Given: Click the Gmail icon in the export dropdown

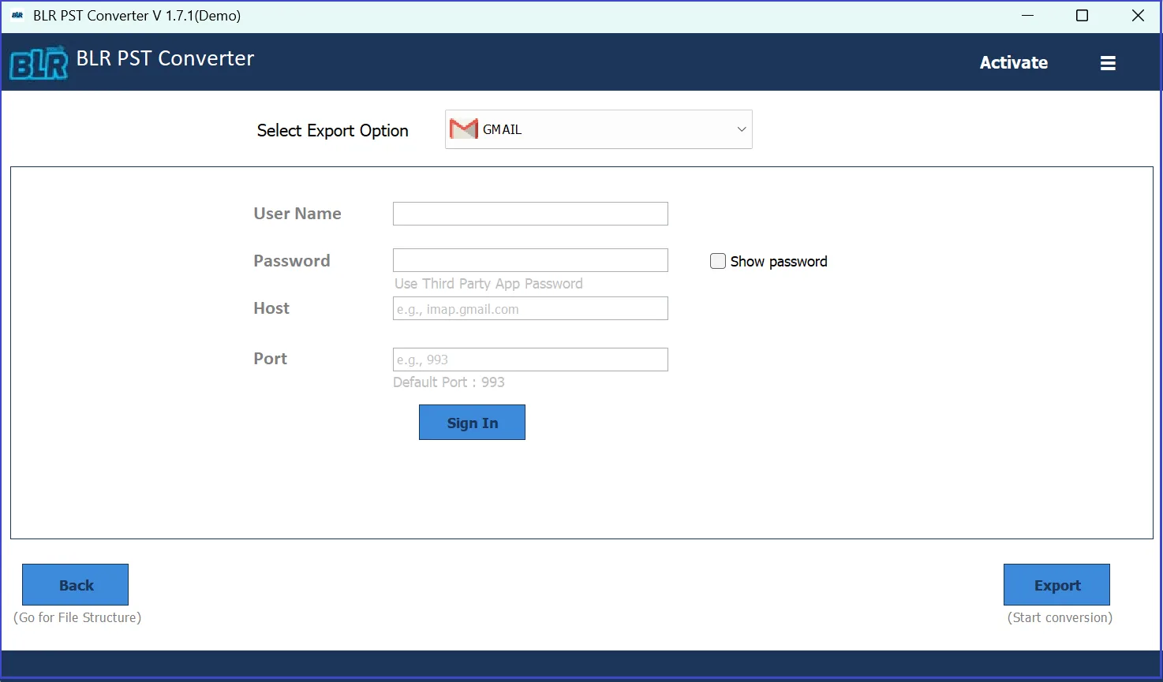Looking at the screenshot, I should [x=464, y=129].
